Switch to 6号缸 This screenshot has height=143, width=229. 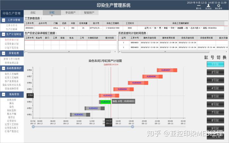click(x=215, y=104)
